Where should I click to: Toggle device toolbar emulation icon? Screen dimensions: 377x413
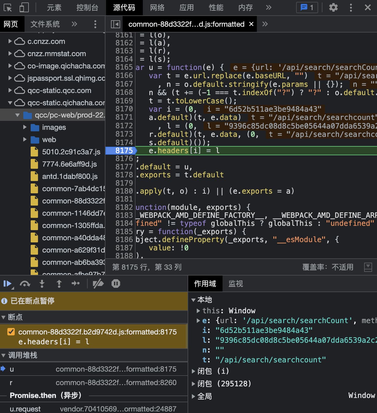[x=24, y=7]
